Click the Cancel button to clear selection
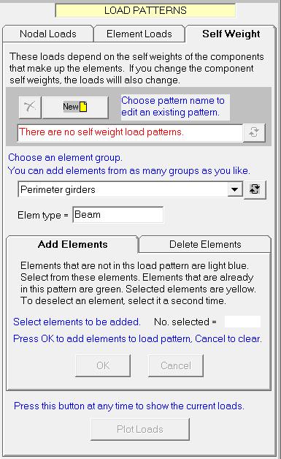This screenshot has width=281, height=459. (x=176, y=365)
